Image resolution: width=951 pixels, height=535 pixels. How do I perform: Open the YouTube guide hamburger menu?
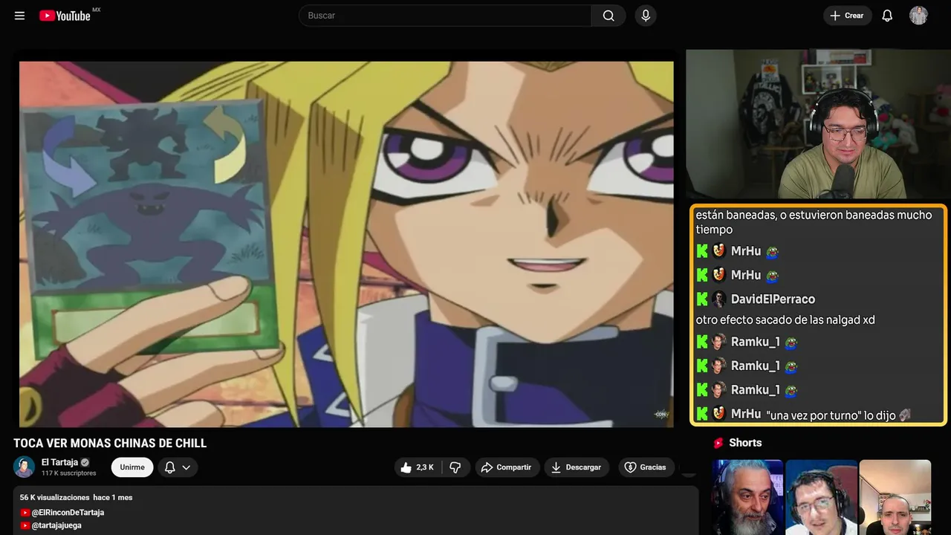[19, 16]
